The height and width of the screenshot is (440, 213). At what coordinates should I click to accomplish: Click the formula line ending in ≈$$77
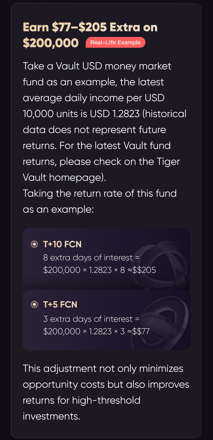coord(97,331)
